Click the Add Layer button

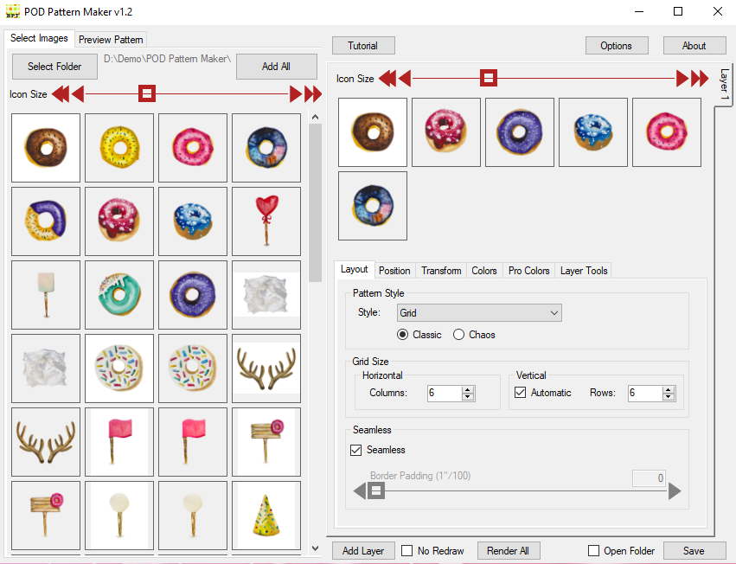click(363, 550)
